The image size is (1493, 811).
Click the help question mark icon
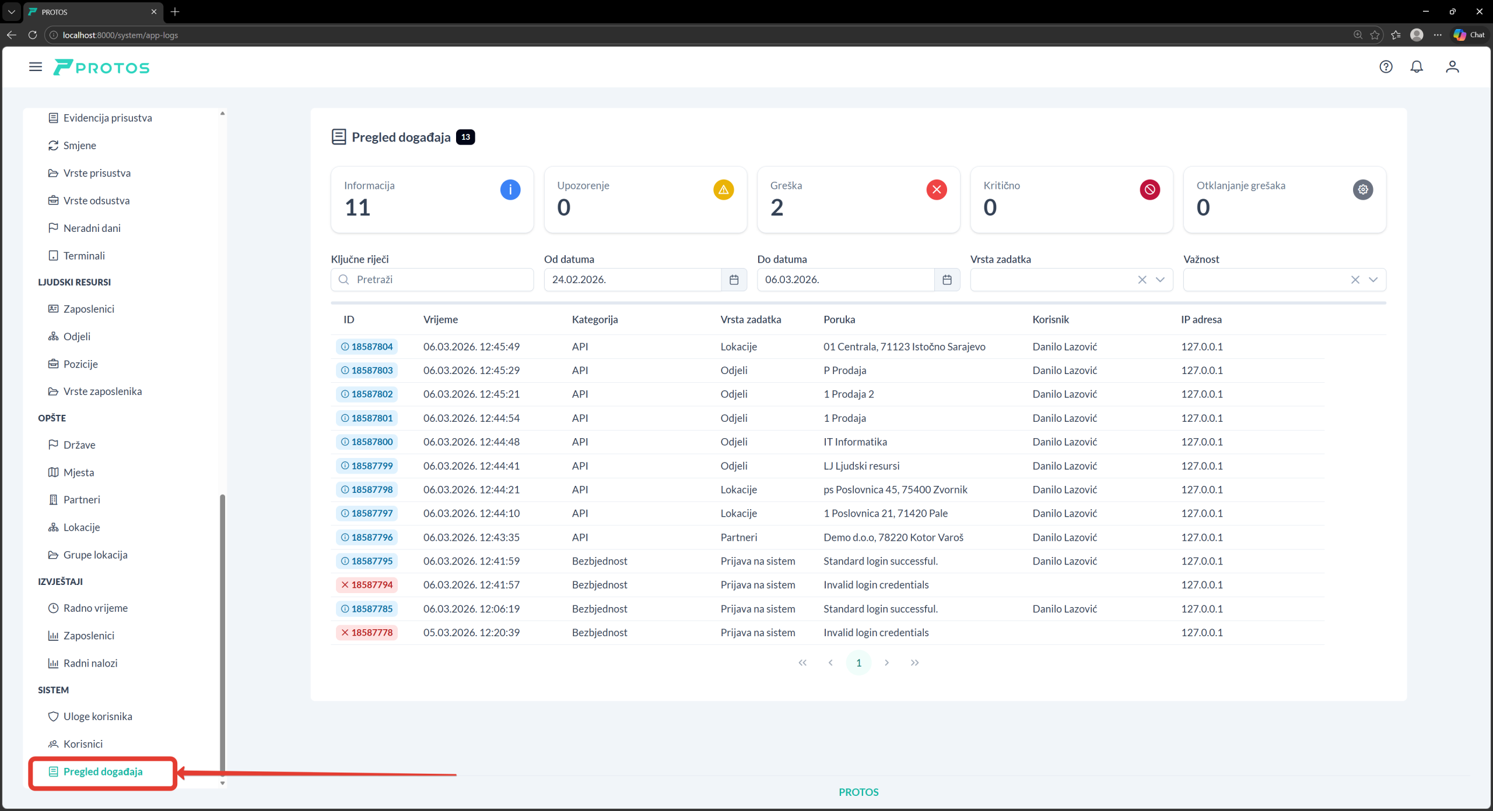(1386, 67)
